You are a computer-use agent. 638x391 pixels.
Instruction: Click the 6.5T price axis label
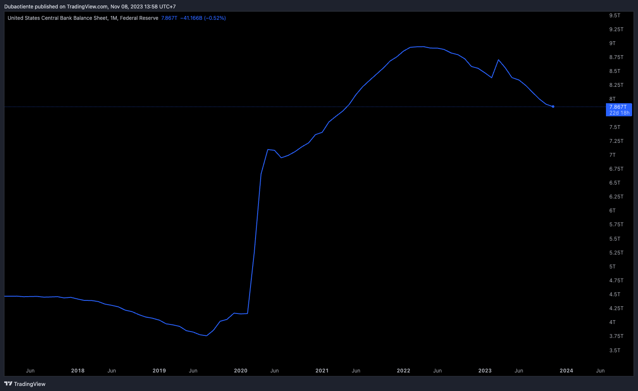(x=614, y=183)
